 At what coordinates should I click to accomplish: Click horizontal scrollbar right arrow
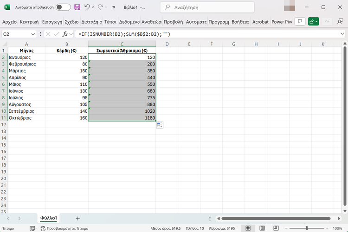tap(339, 219)
